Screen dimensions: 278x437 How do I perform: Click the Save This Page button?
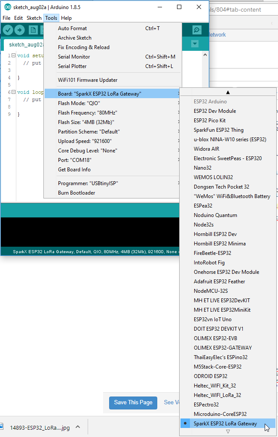tap(133, 403)
